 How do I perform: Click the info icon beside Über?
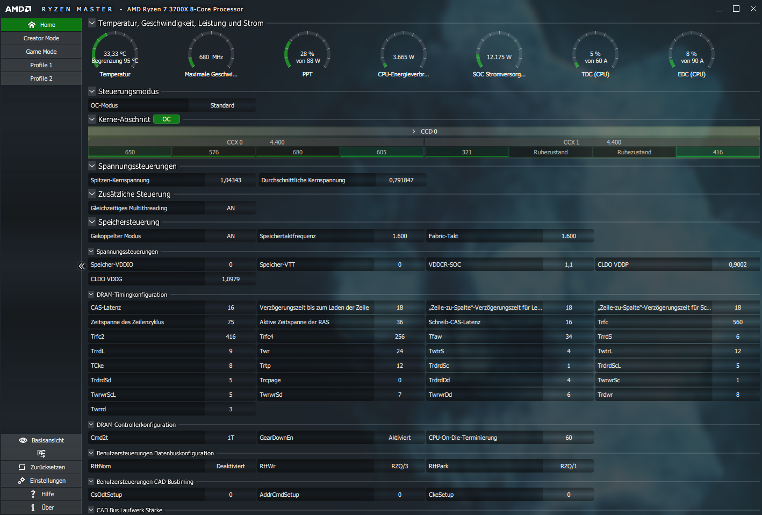point(33,507)
